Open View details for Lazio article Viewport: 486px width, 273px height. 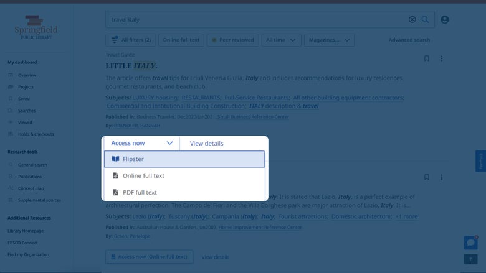point(216,257)
